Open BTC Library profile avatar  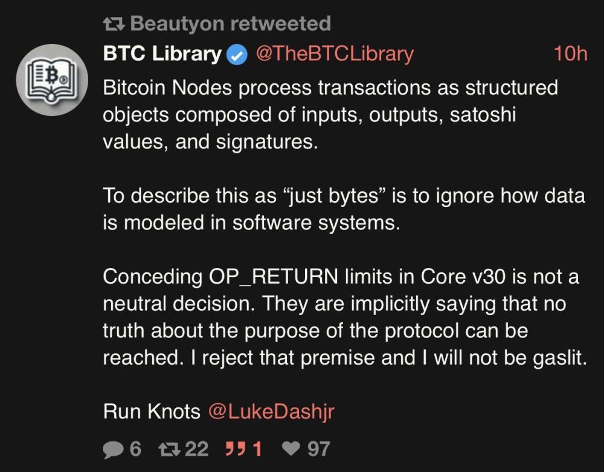point(51,80)
